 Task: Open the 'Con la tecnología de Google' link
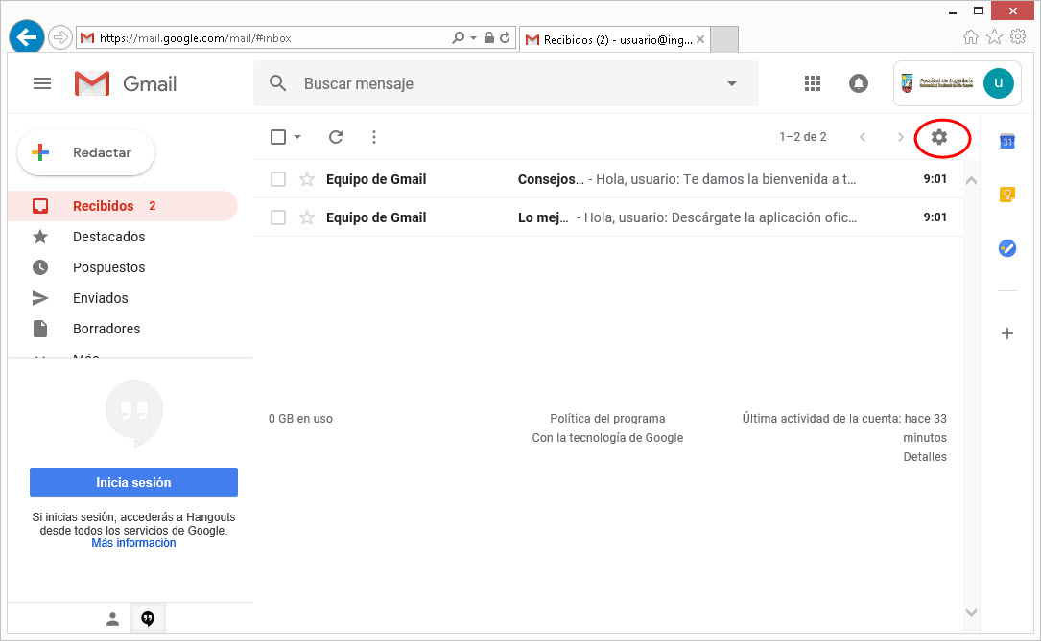607,438
